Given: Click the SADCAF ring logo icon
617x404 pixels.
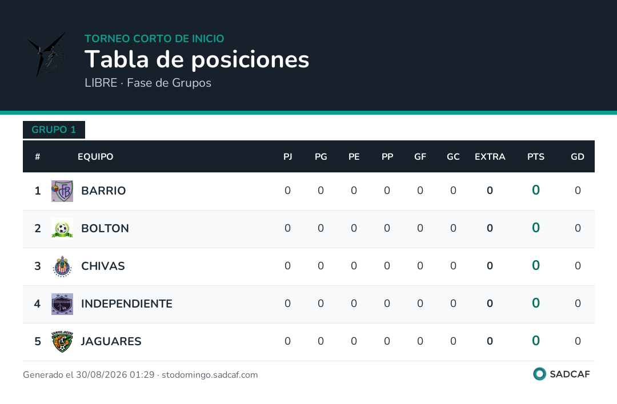Looking at the screenshot, I should coord(539,374).
